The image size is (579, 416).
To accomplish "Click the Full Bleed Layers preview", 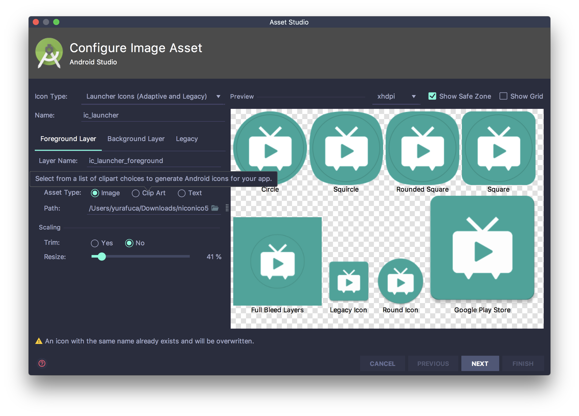I will click(277, 261).
